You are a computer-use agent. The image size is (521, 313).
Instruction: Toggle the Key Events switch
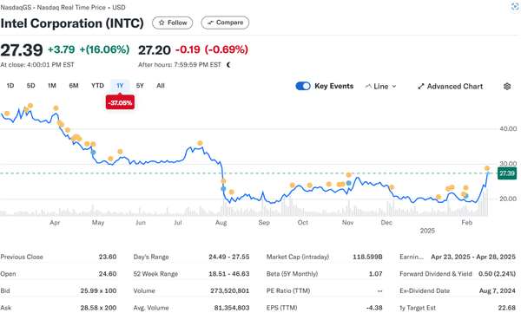coord(303,86)
